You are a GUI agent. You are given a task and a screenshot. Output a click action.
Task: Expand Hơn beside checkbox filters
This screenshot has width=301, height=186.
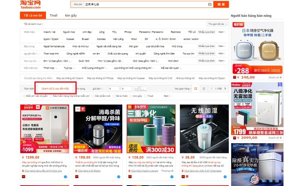click(x=167, y=96)
